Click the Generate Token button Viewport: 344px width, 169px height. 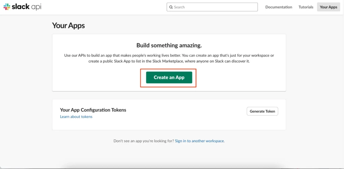(x=262, y=111)
